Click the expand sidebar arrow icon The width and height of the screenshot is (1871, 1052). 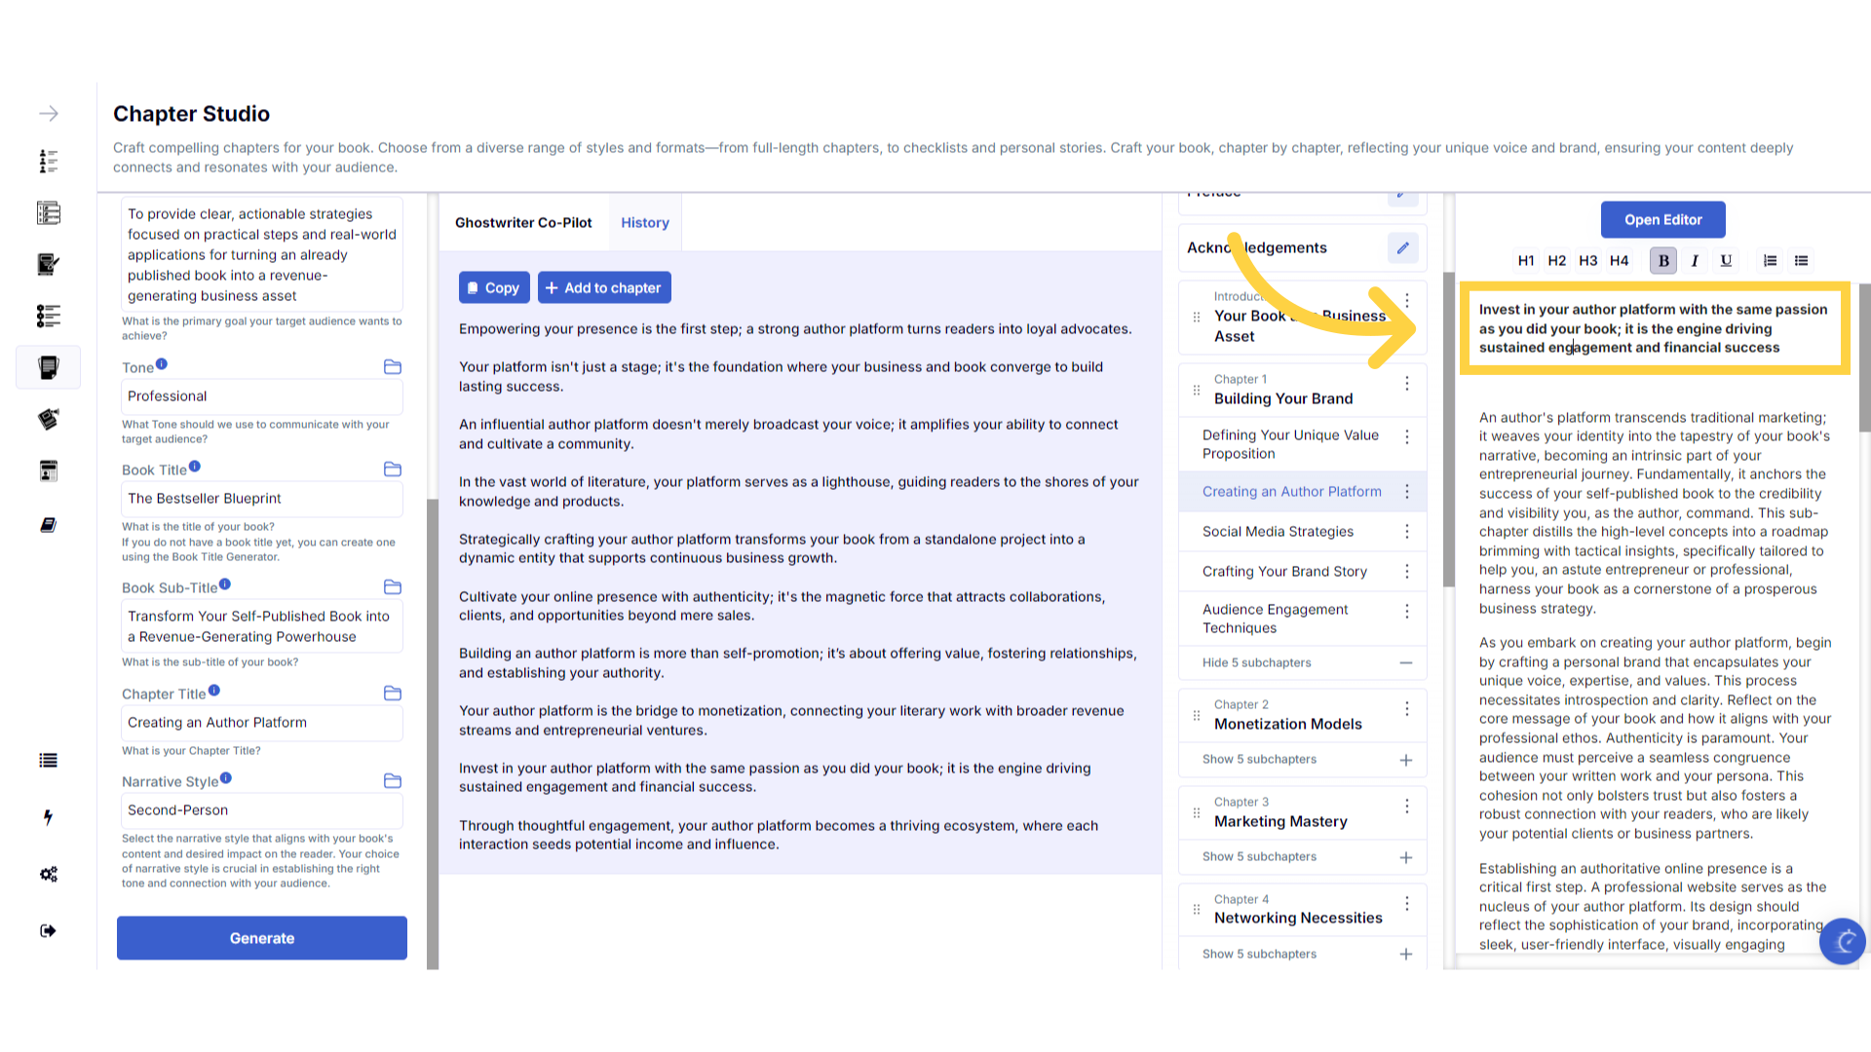point(49,114)
